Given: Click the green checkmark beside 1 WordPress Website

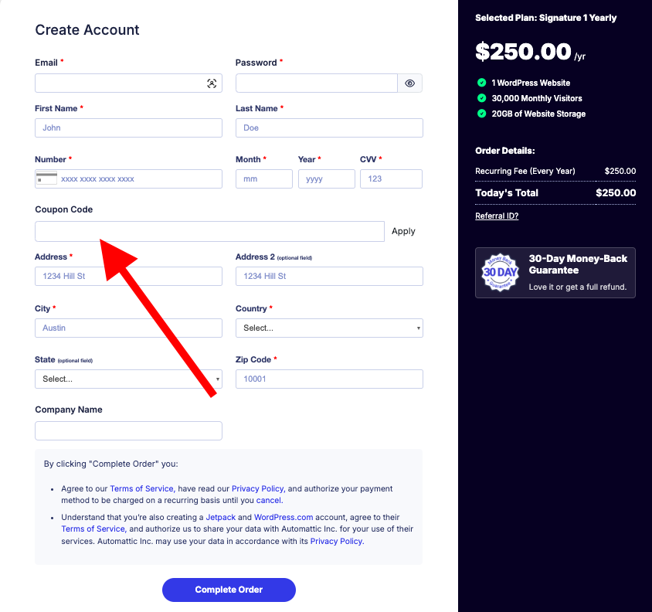Looking at the screenshot, I should tap(481, 83).
